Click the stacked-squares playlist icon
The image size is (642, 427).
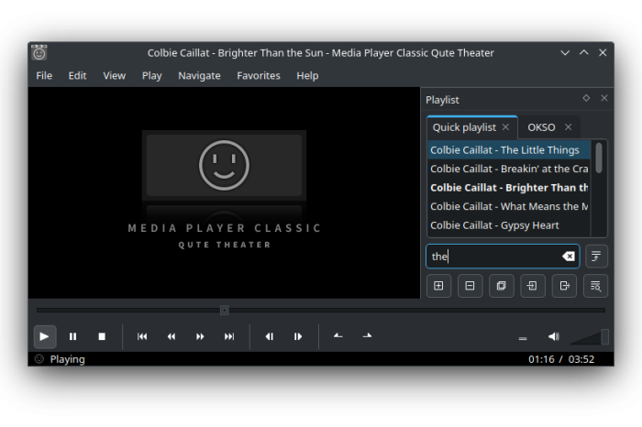501,286
